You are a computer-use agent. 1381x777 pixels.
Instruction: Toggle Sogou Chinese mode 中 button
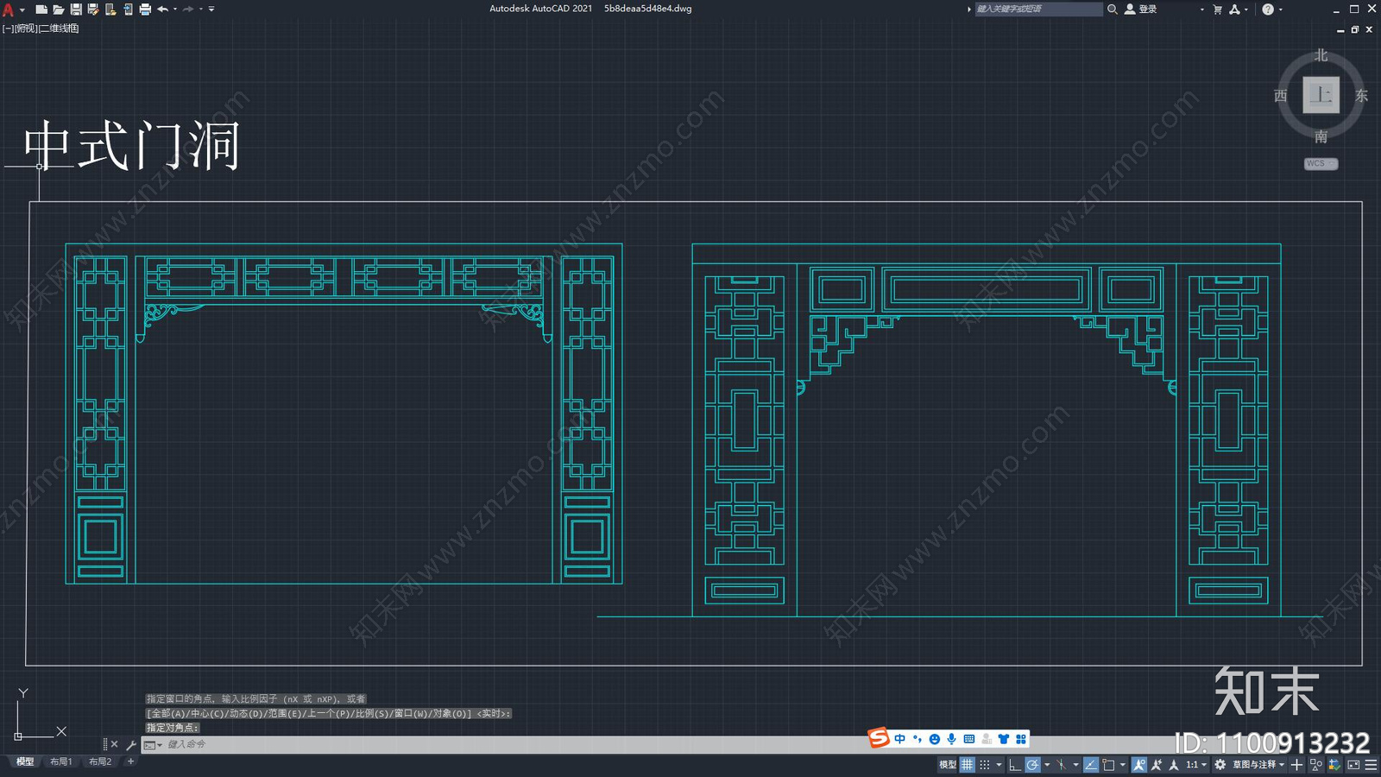click(x=900, y=739)
